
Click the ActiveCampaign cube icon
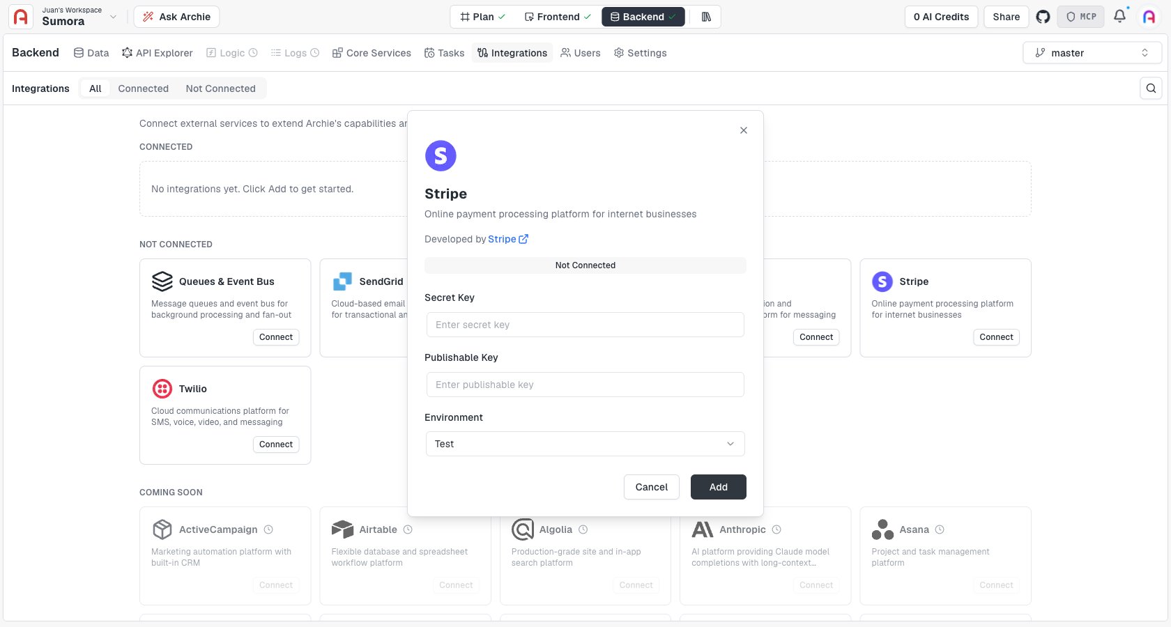pyautogui.click(x=162, y=529)
